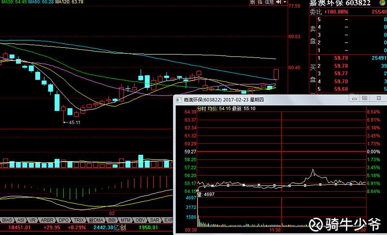Click the 创 index label in status bar
387x235 pixels.
[x=123, y=227]
